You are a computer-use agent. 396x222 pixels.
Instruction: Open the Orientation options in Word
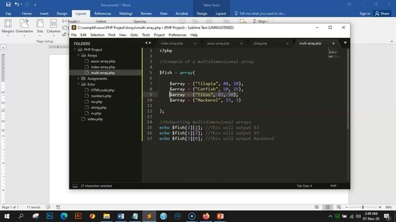pos(24,28)
